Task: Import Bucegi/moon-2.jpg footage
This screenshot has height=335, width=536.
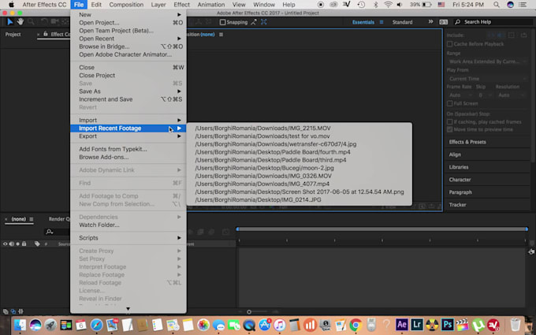Action: point(299,168)
